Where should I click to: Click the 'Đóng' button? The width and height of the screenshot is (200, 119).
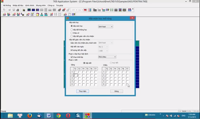(116, 91)
